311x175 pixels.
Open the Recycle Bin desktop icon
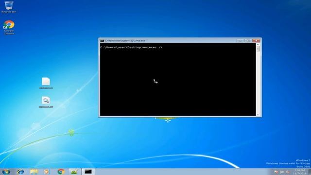9,7
